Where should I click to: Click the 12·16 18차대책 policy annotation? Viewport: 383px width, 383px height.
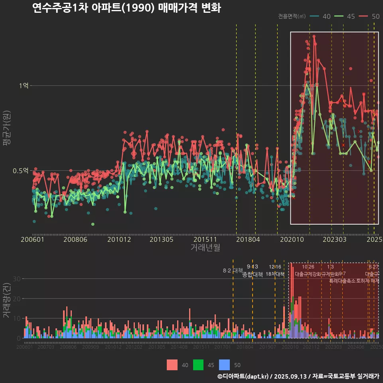pos(275,270)
